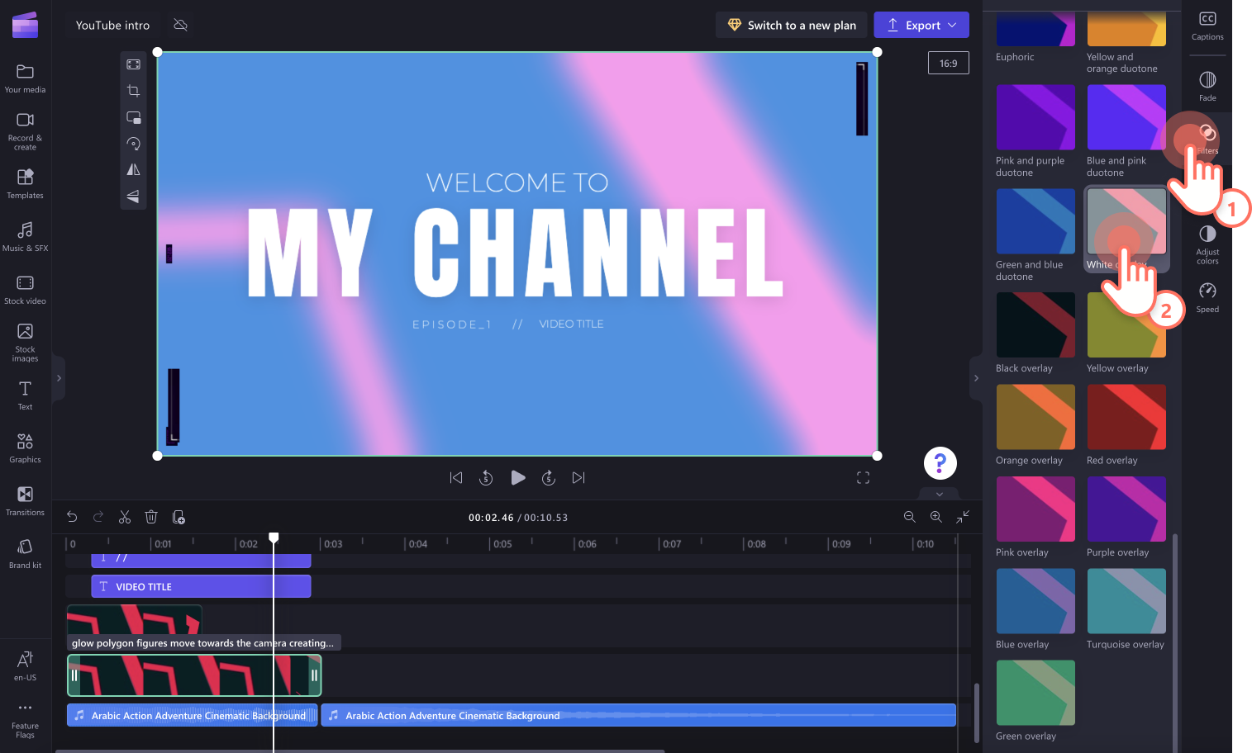This screenshot has width=1252, height=753.
Task: Zoom out the timeline
Action: pyautogui.click(x=910, y=517)
